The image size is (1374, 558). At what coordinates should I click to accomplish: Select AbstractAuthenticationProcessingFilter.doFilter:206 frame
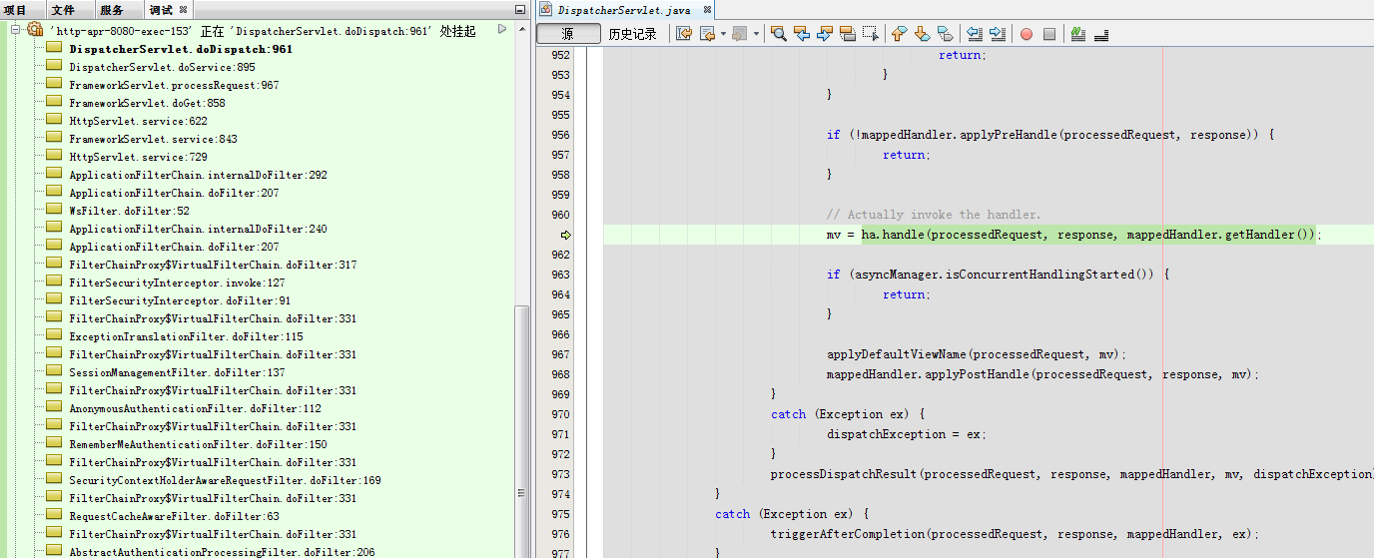pyautogui.click(x=222, y=552)
